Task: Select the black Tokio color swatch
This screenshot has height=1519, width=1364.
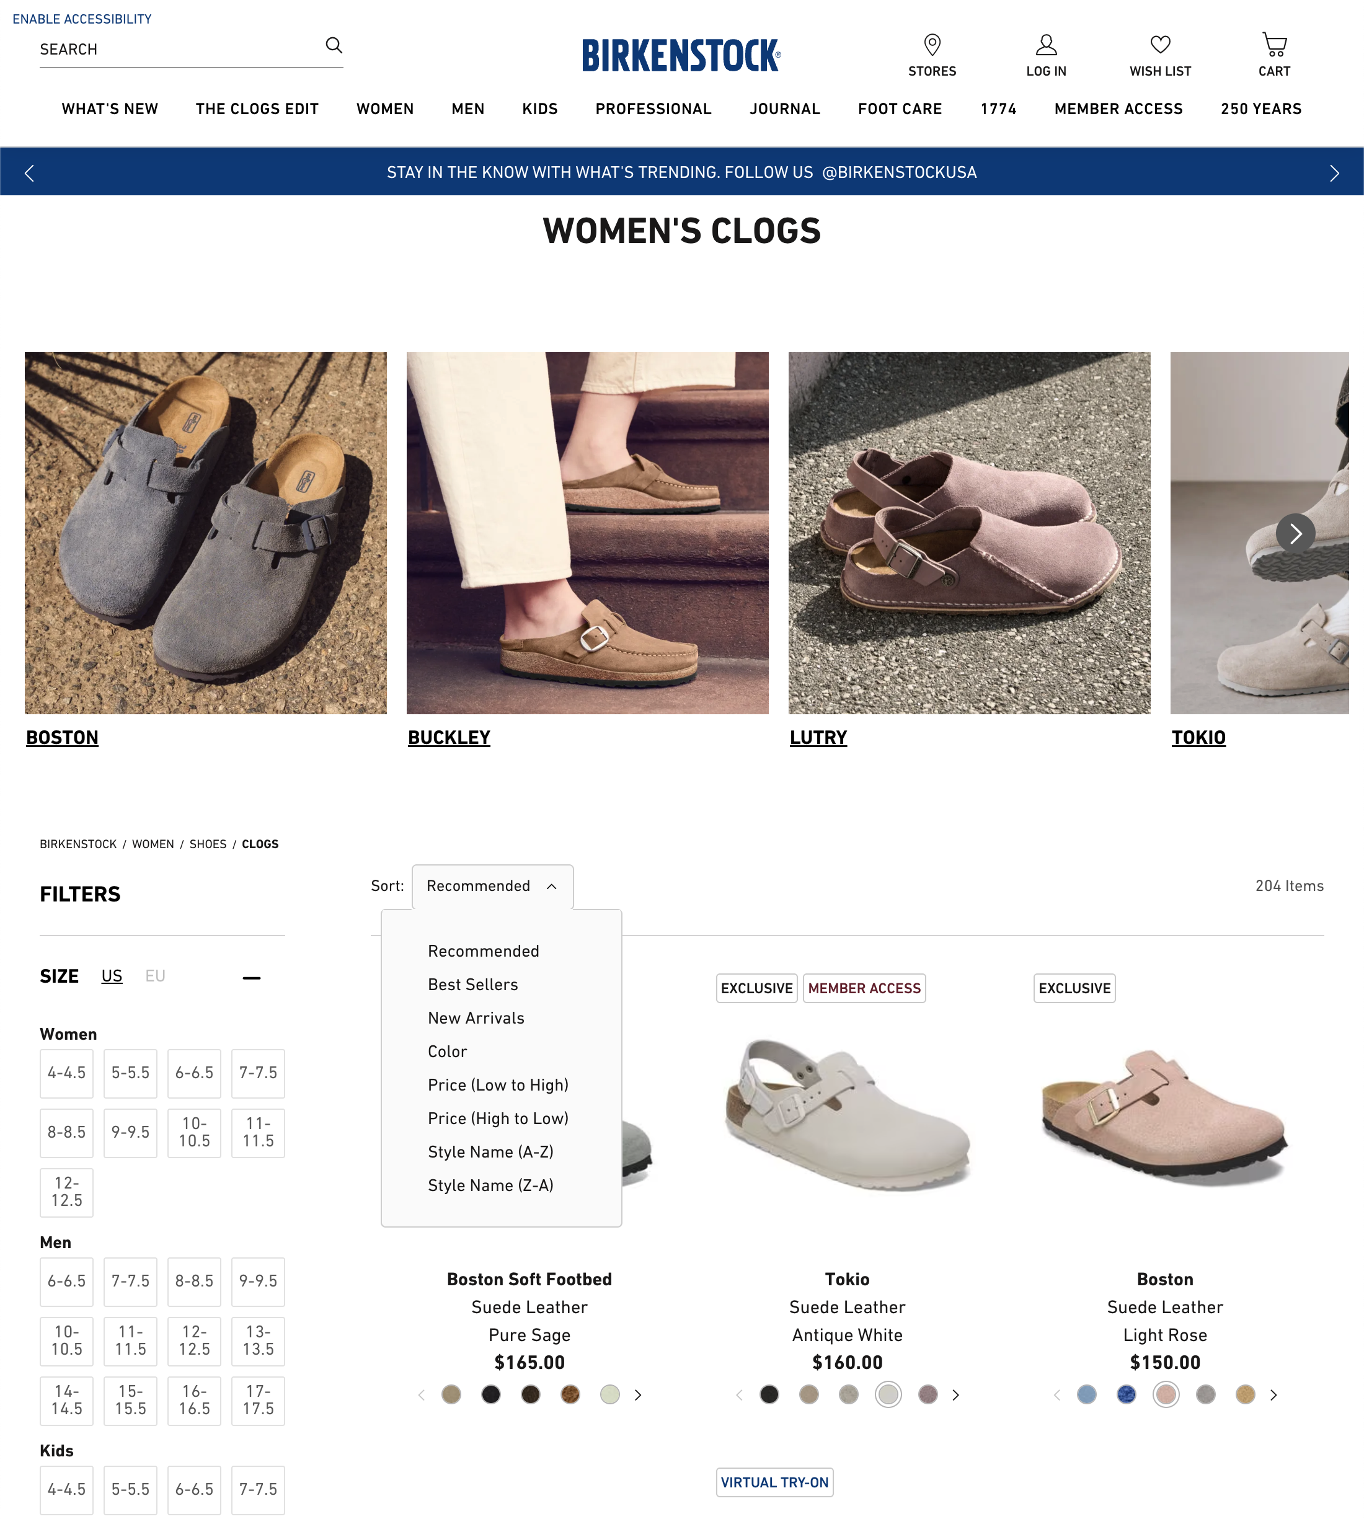Action: coord(769,1394)
